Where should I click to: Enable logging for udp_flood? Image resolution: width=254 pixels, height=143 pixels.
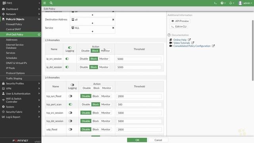(70, 129)
